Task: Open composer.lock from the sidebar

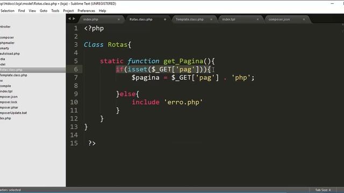Action: (x=9, y=102)
